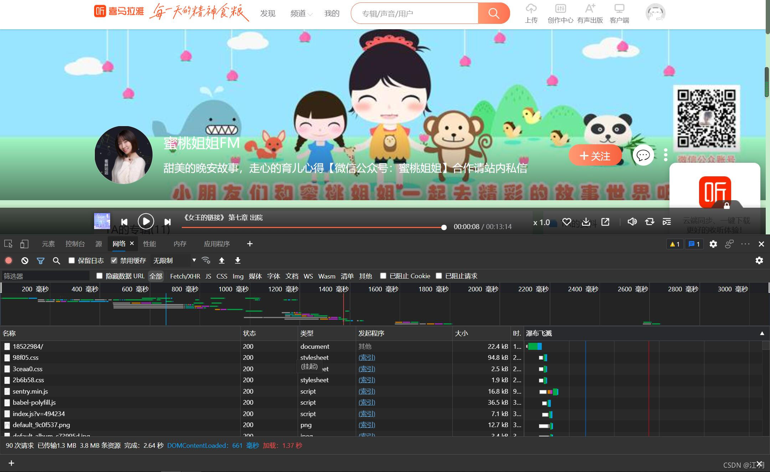Open initiator link for 98f05.css

(367, 358)
